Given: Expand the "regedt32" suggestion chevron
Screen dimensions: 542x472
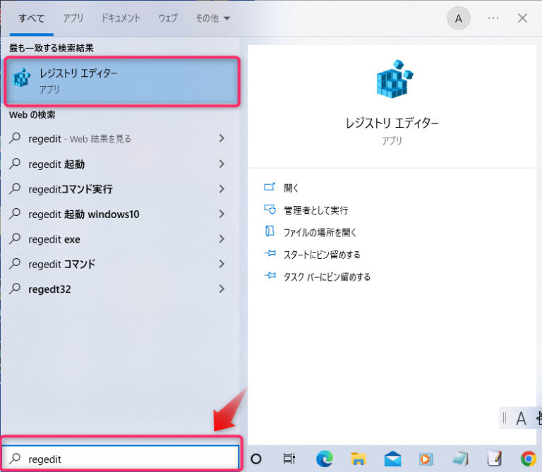Looking at the screenshot, I should coord(222,289).
